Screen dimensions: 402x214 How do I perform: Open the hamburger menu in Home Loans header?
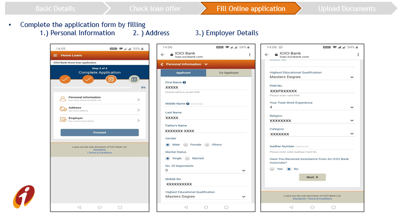tap(55, 55)
